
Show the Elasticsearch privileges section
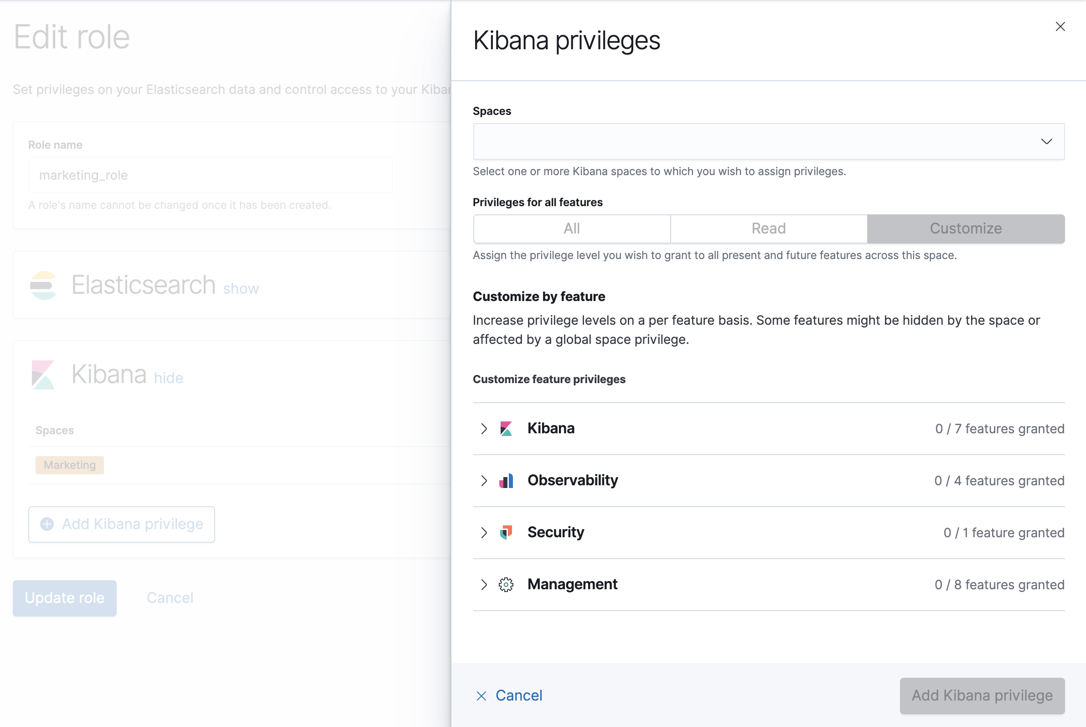pyautogui.click(x=241, y=288)
